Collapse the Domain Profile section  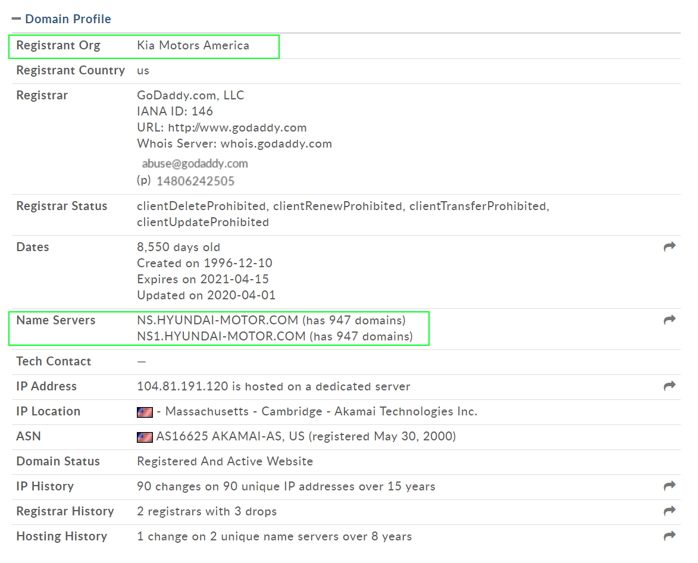tap(16, 18)
